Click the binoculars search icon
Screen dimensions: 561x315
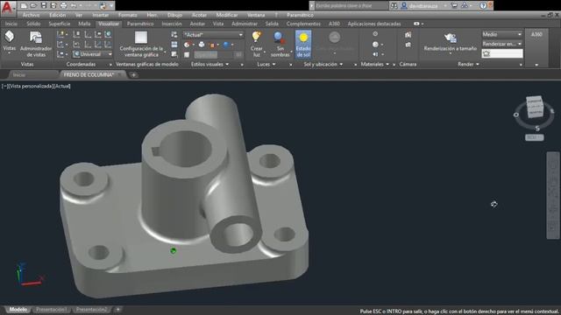tap(394, 5)
